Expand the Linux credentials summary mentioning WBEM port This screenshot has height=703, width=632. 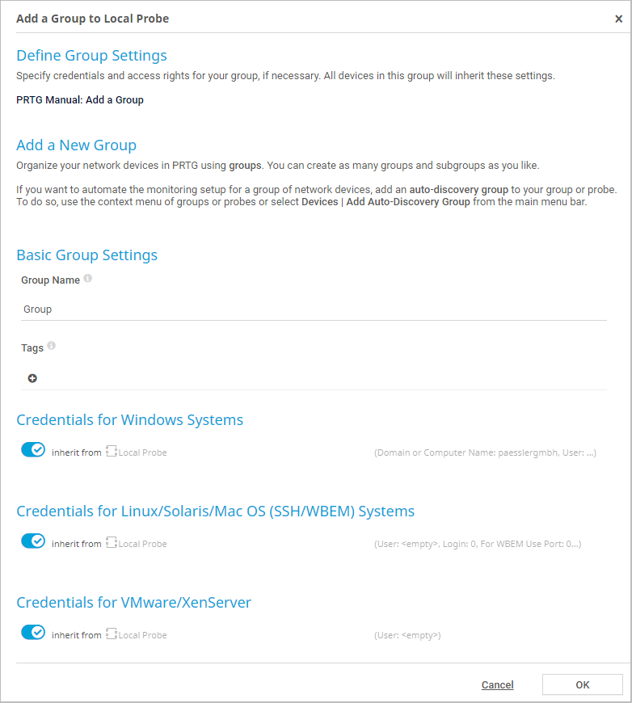[477, 544]
